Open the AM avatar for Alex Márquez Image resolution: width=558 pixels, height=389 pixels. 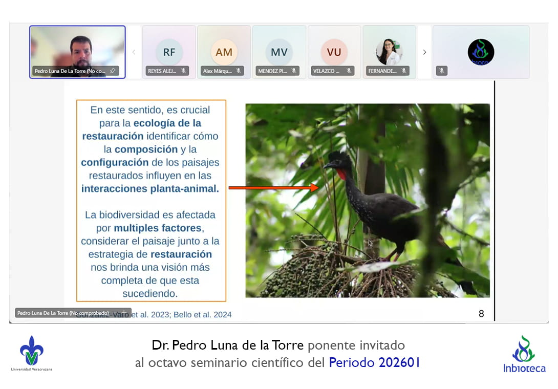[x=224, y=52]
